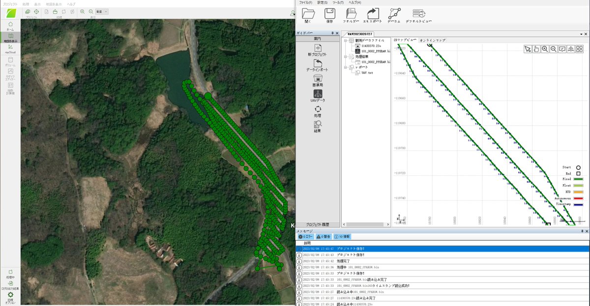Close the ガイドバー panel
The height and width of the screenshot is (306, 590).
338,33
